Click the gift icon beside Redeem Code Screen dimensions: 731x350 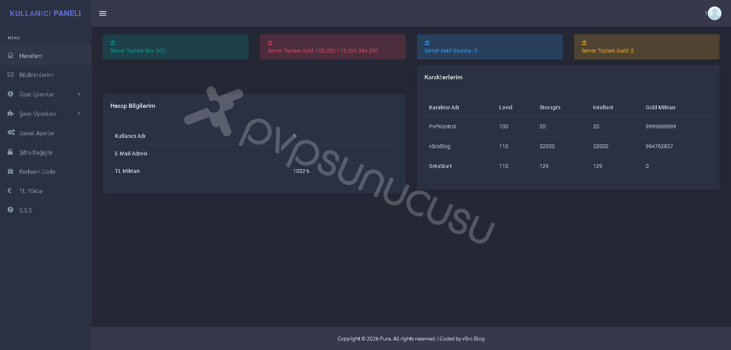click(11, 171)
